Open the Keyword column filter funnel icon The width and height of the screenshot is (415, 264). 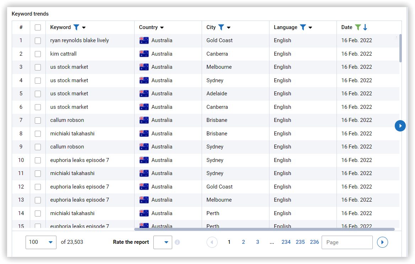coord(76,27)
